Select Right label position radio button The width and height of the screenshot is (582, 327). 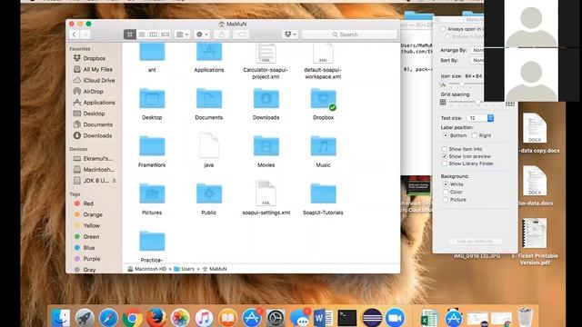tap(475, 135)
